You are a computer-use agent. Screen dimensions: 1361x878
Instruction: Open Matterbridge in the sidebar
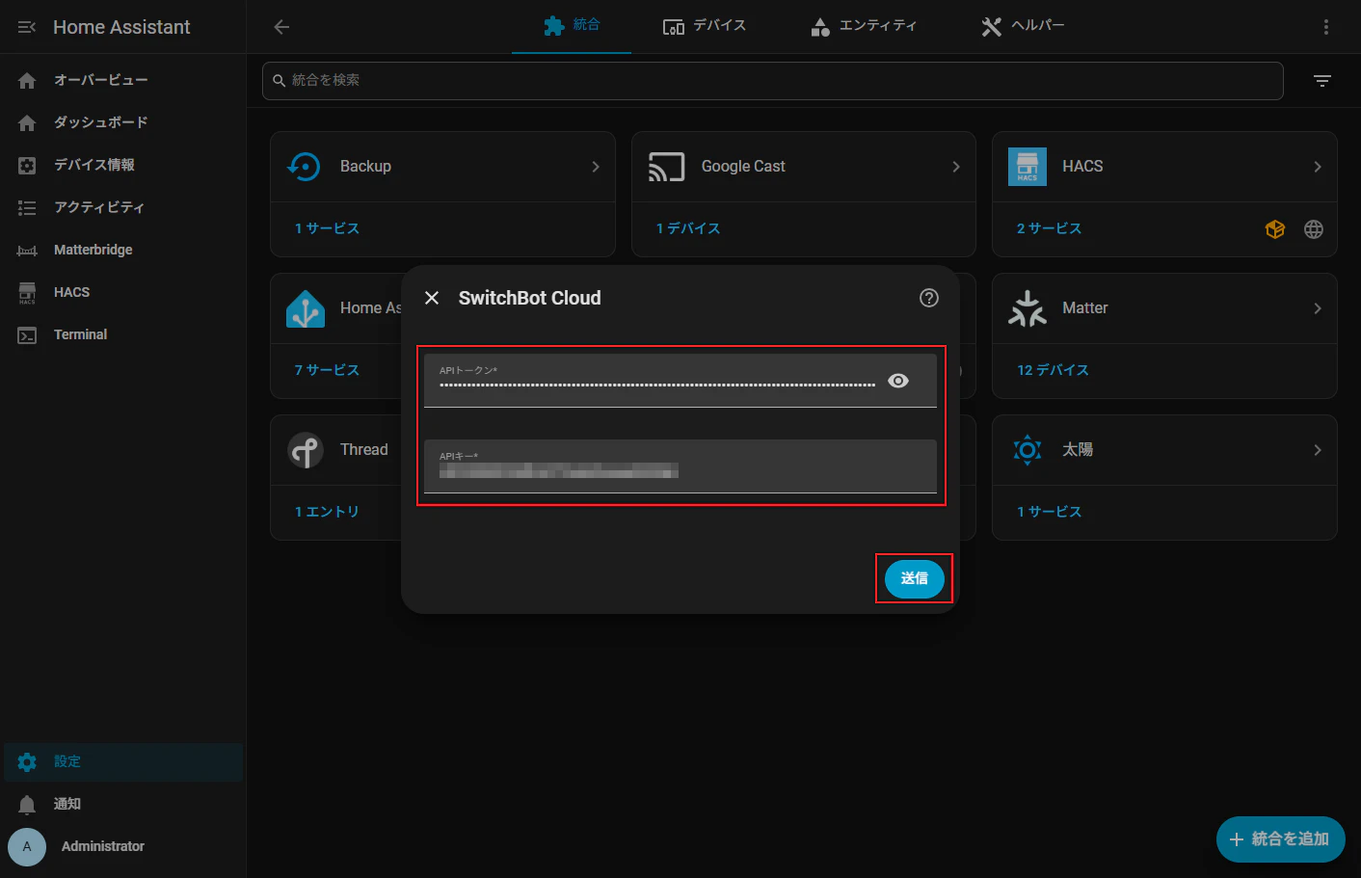tap(123, 250)
